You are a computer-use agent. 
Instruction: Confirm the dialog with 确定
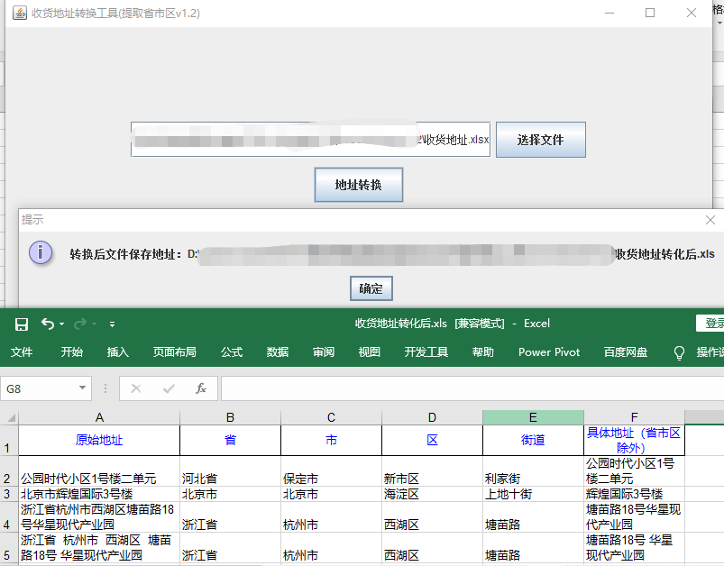[x=371, y=288]
